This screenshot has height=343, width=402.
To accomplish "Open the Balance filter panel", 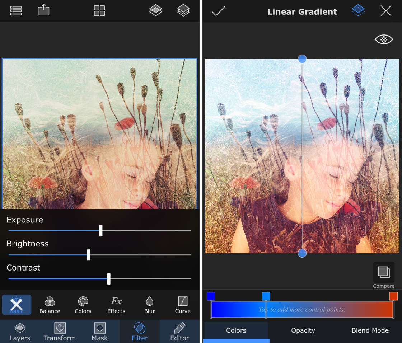I will 50,305.
